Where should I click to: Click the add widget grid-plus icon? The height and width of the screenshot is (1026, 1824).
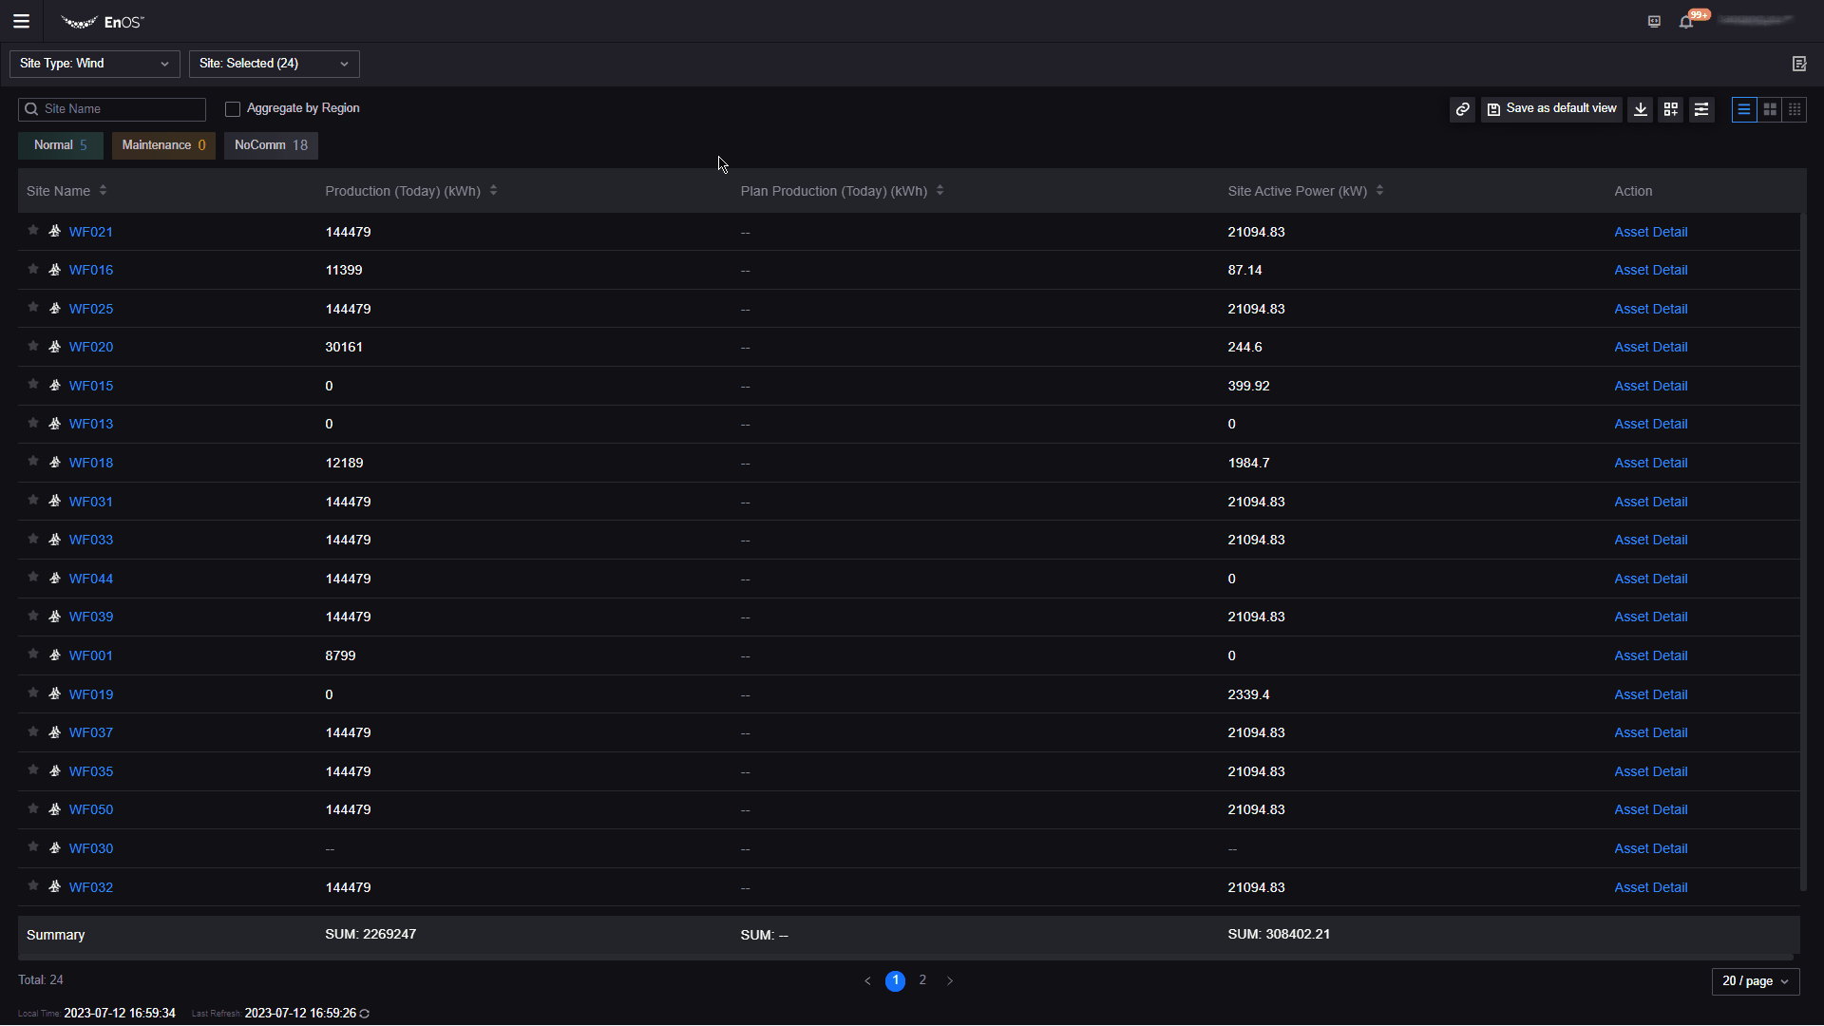[x=1670, y=109]
